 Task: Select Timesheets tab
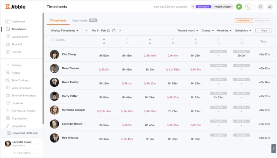click(58, 21)
